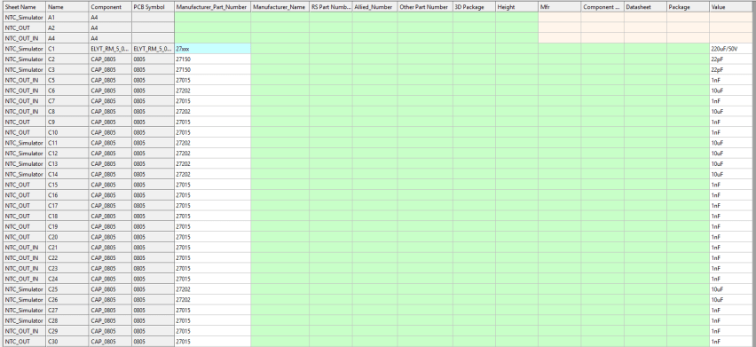The height and width of the screenshot is (347, 756).
Task: Click the C24 name cell
Action: tap(67, 279)
